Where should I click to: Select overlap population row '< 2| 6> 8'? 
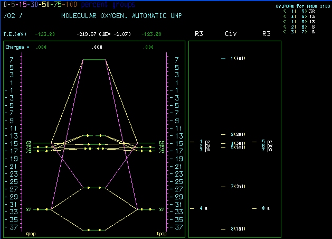click(299, 27)
